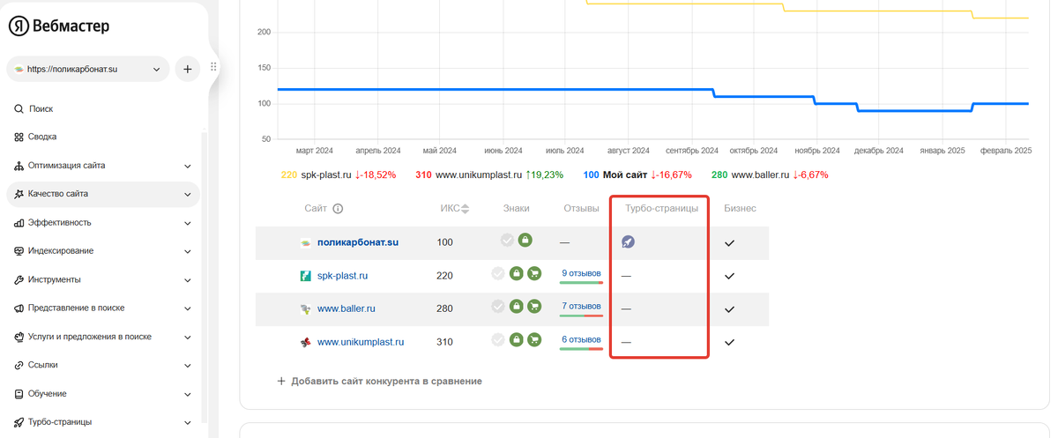Collapse the Качество сайта chevron
Viewport: 1058px width, 438px height.
coord(188,194)
